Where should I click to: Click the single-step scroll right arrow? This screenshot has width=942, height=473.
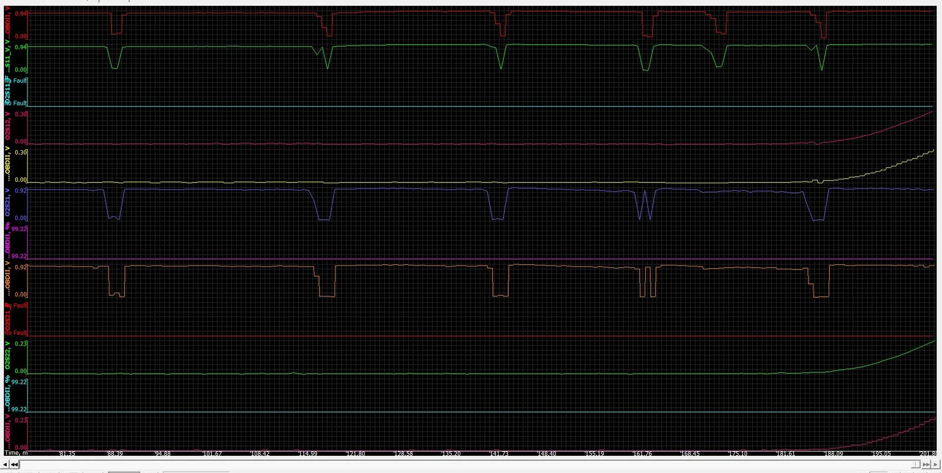click(x=936, y=464)
